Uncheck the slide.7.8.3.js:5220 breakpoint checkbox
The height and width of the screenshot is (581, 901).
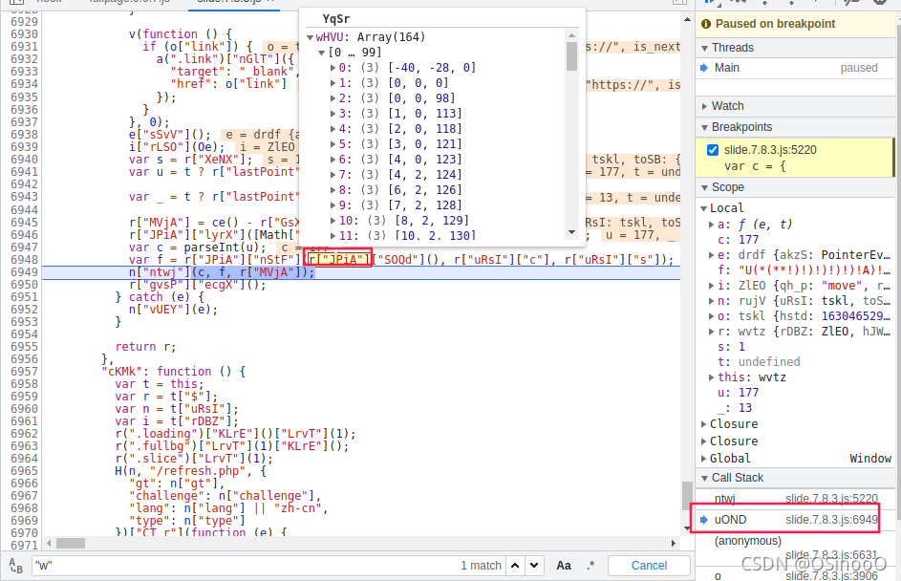coord(713,150)
